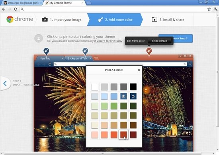The height and width of the screenshot is (155, 219).
Task: Select step 2 Add some color
Action: (x=115, y=19)
